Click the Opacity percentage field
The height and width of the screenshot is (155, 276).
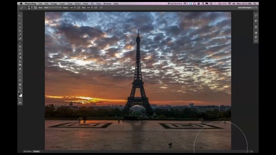tap(72, 8)
